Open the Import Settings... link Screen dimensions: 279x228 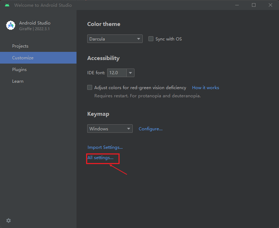point(105,147)
